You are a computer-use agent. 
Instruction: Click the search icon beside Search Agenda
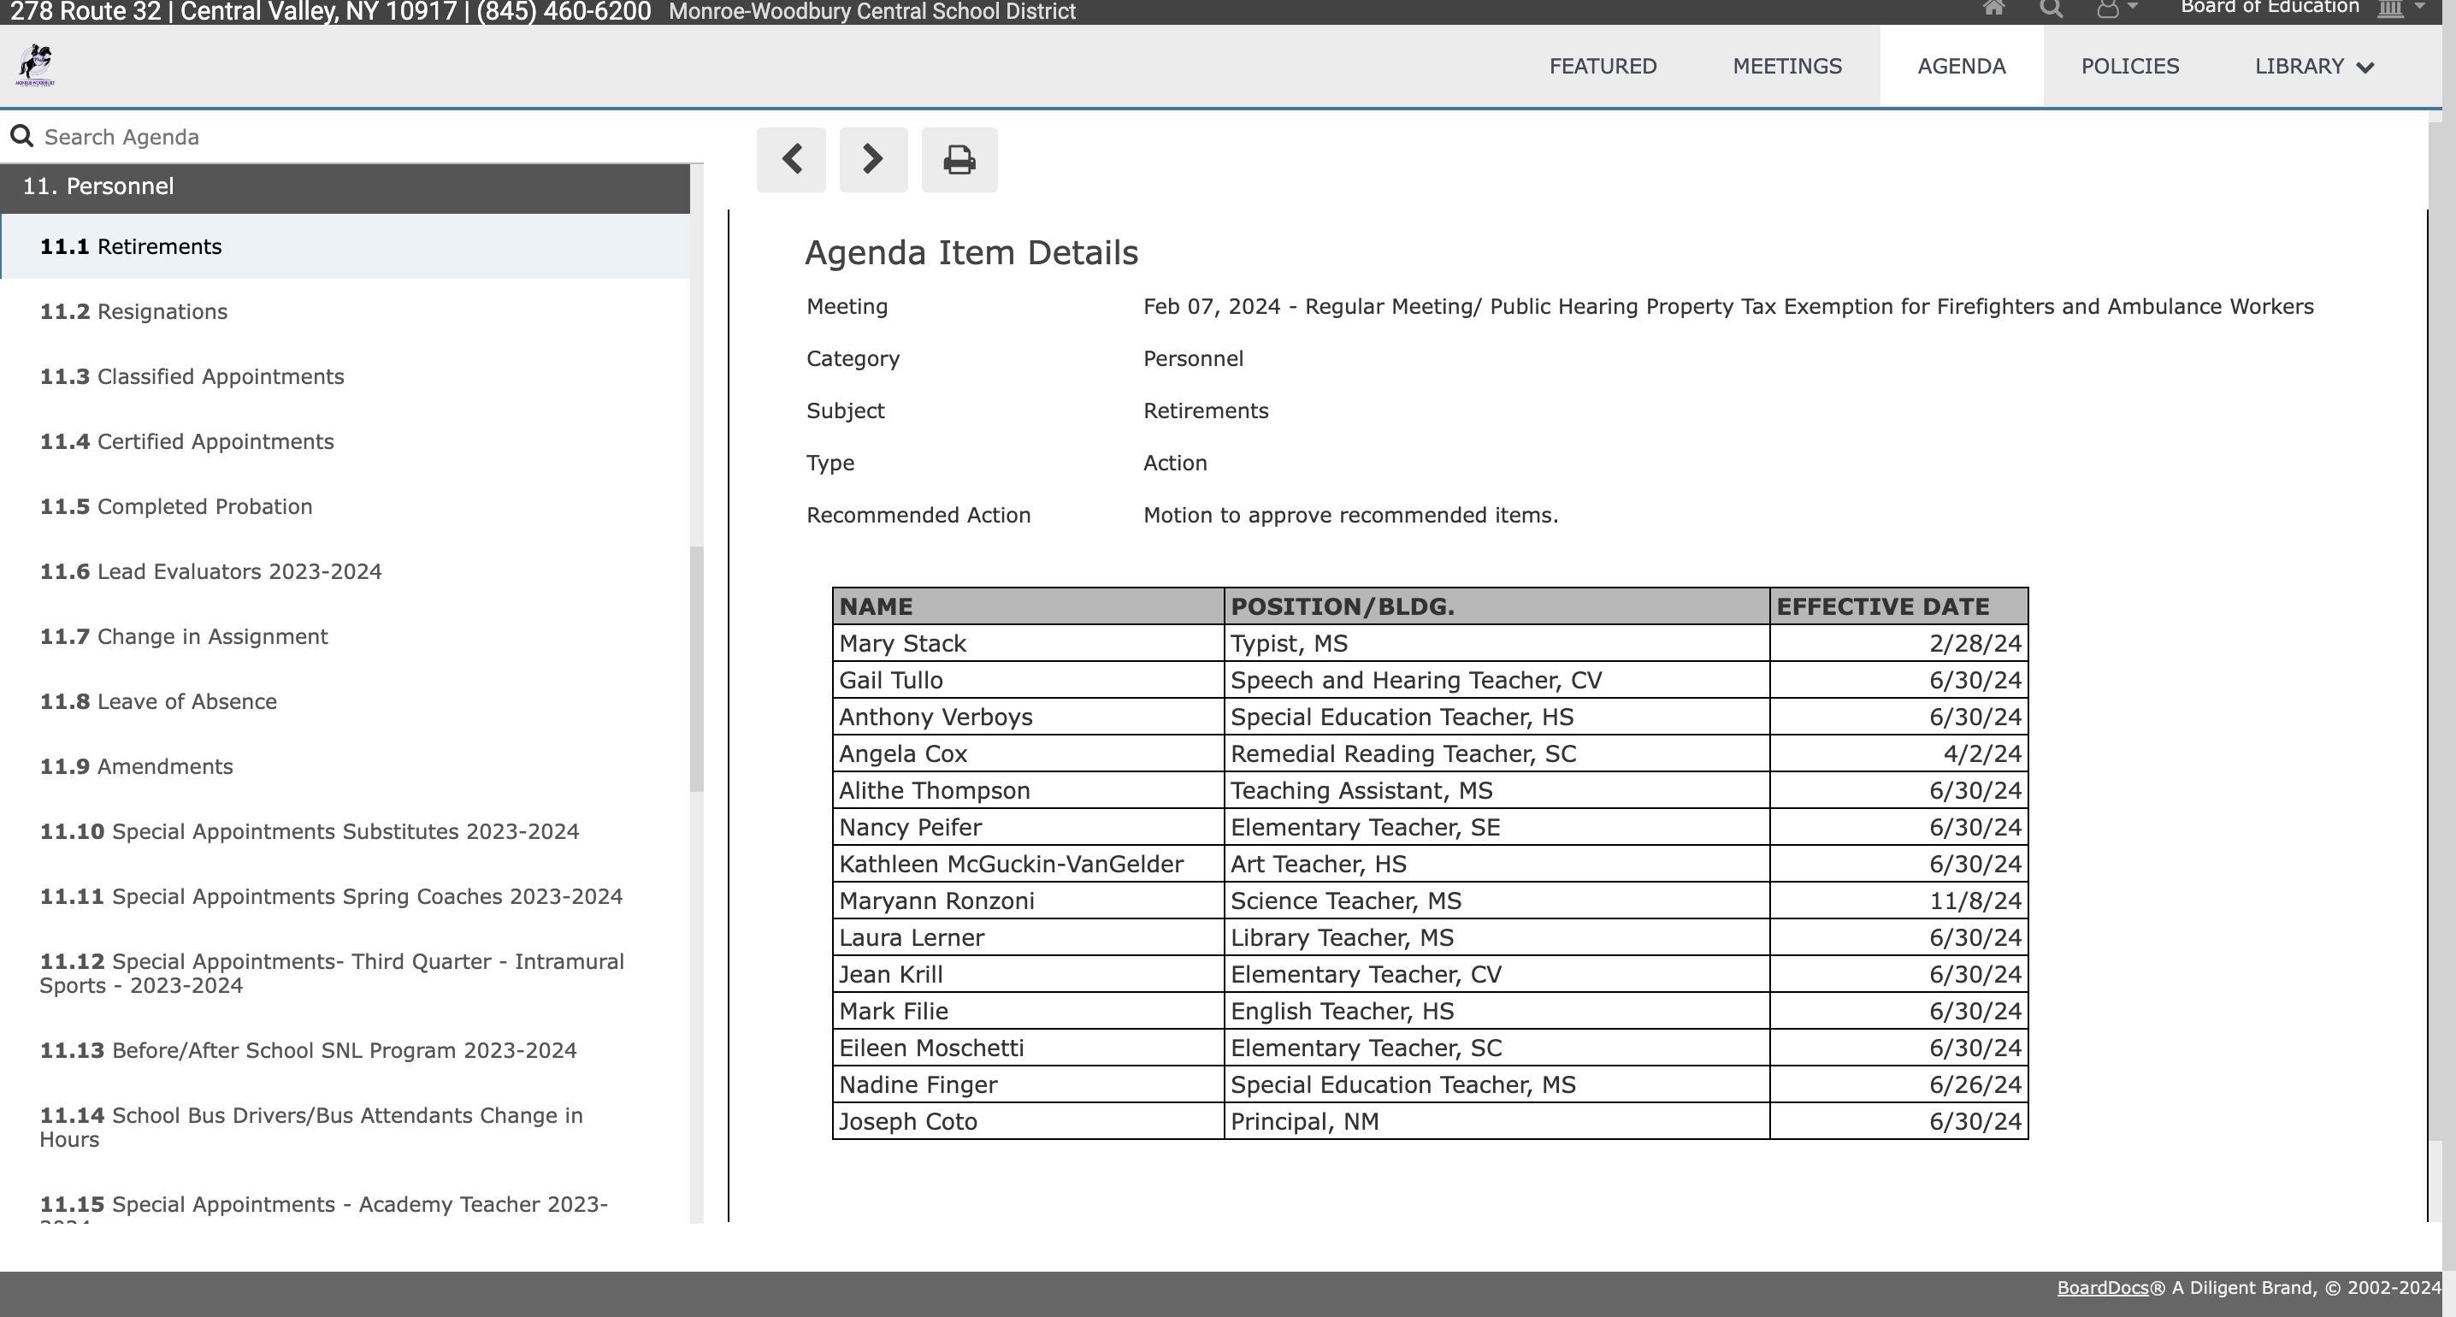pos(21,136)
